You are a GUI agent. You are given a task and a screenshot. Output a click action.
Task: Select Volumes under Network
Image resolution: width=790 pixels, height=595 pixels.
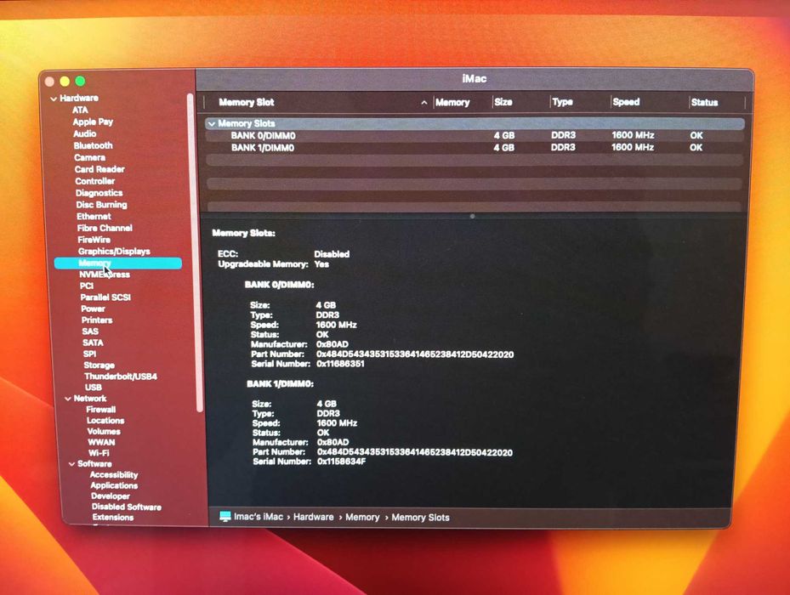(x=104, y=432)
